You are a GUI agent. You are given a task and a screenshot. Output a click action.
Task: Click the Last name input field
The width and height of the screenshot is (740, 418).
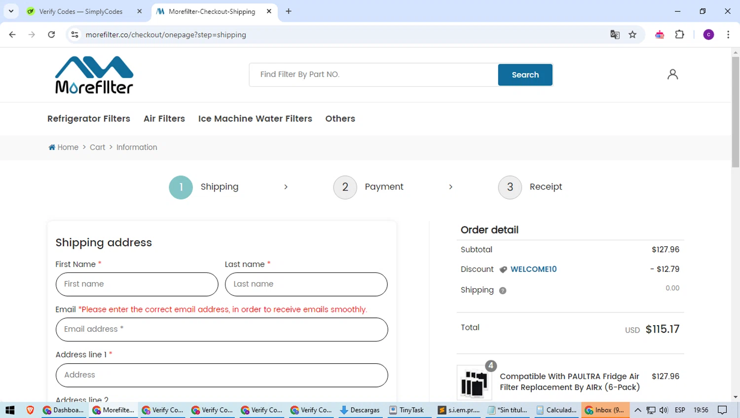[306, 284]
